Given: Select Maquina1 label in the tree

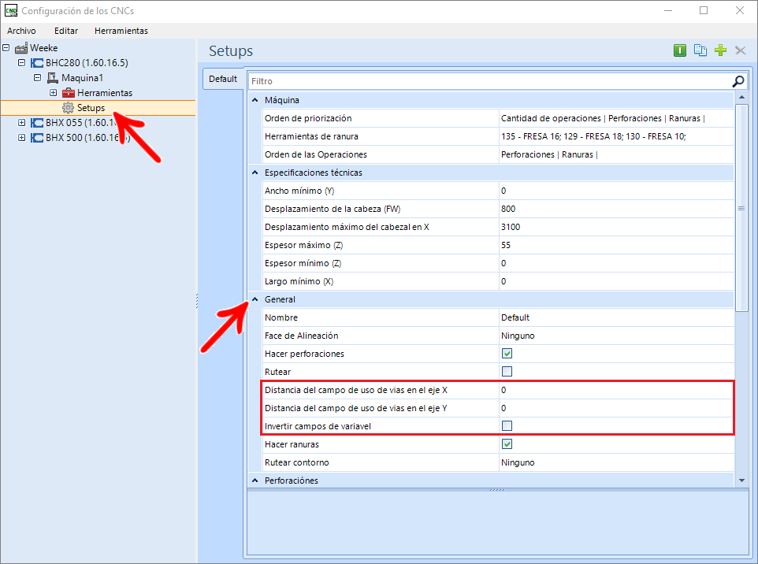Looking at the screenshot, I should [x=82, y=78].
